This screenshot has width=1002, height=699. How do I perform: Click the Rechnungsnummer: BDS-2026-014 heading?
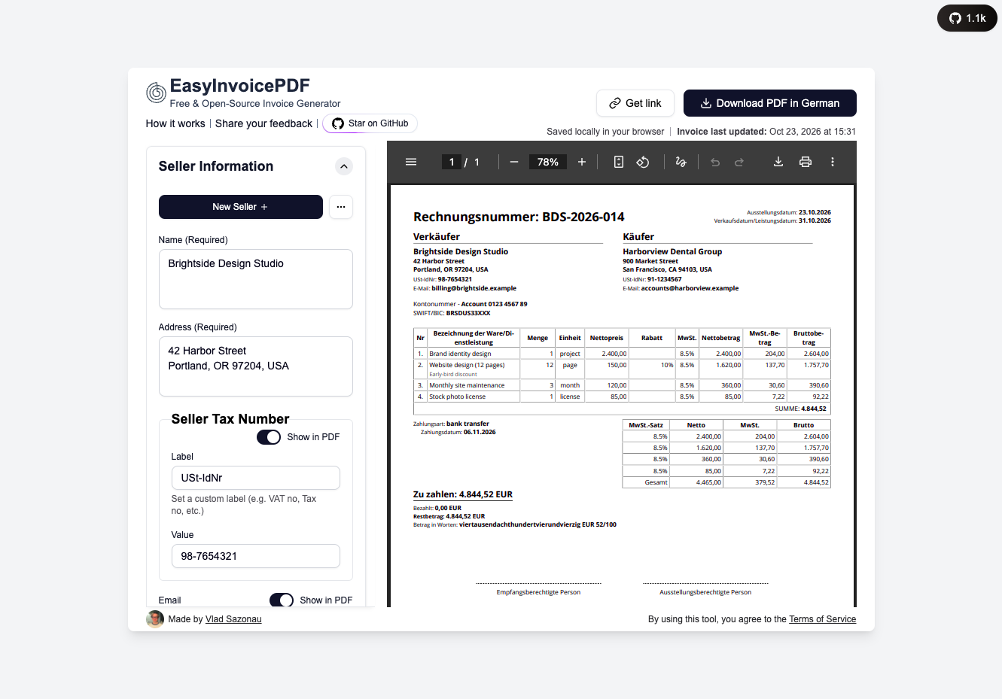519,217
